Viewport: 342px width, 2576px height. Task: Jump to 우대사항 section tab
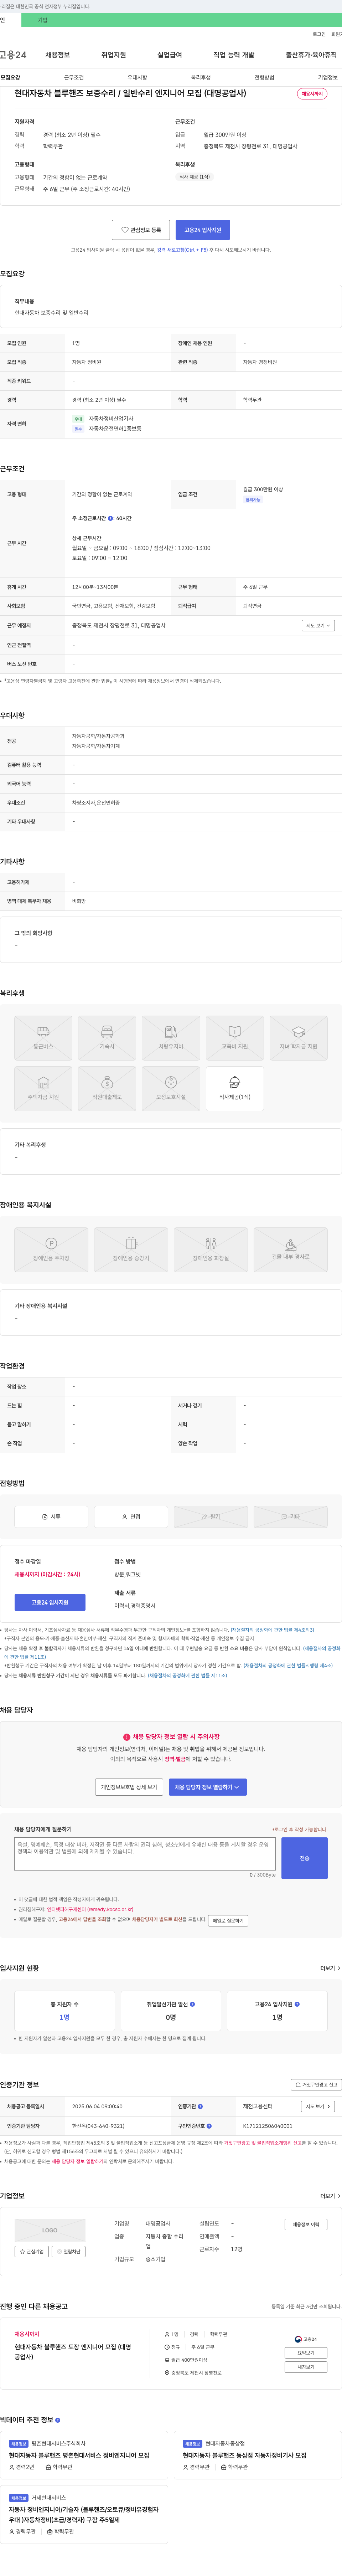coord(137,77)
